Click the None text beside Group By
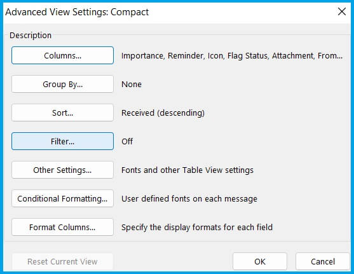The height and width of the screenshot is (274, 354). pyautogui.click(x=132, y=85)
